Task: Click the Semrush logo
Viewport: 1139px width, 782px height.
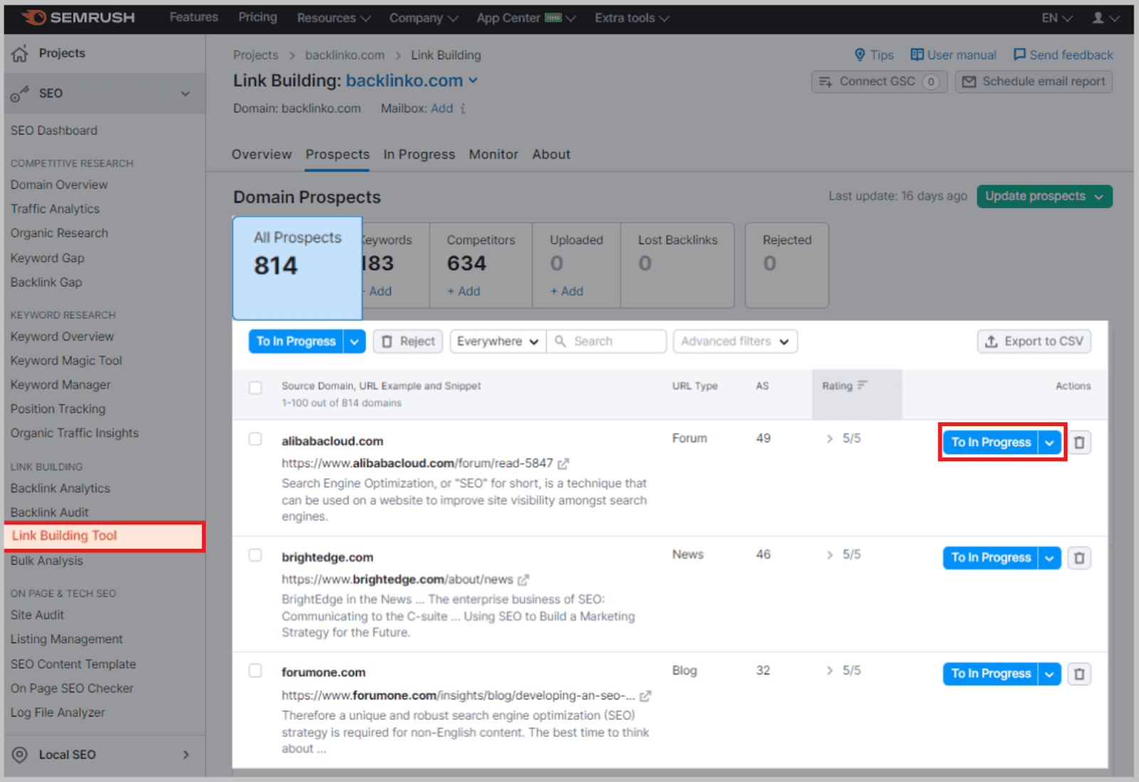Action: click(x=78, y=17)
